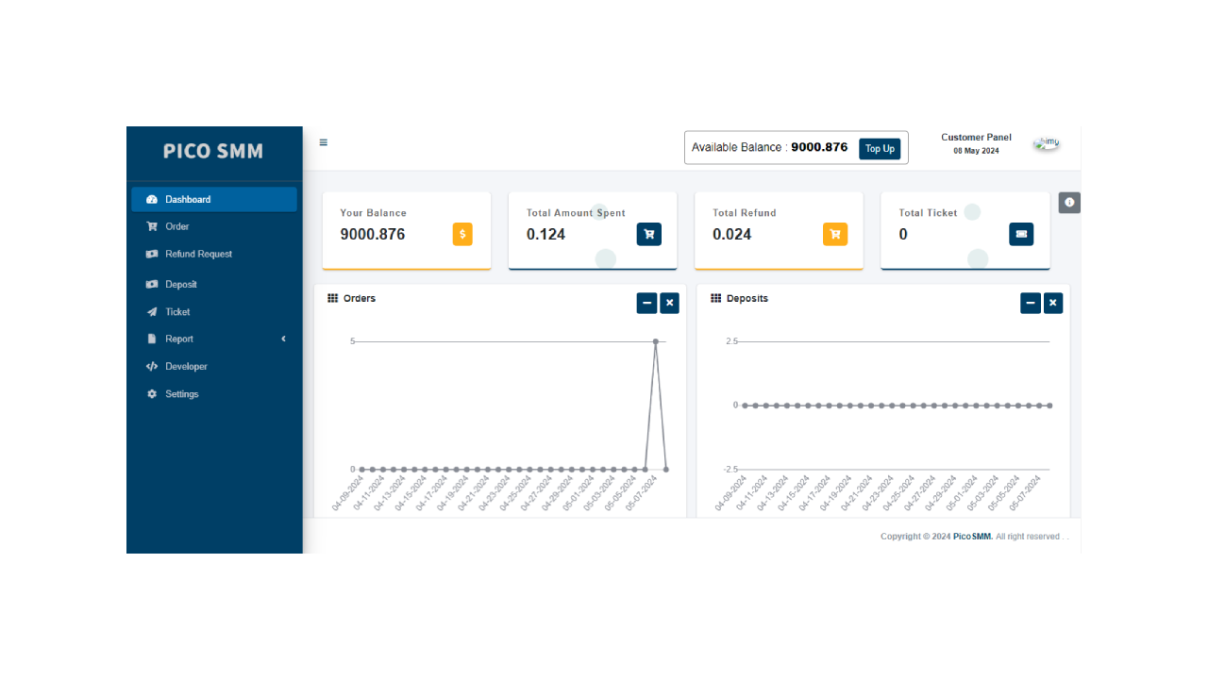Click the 0.024 Total Refund value

[732, 234]
